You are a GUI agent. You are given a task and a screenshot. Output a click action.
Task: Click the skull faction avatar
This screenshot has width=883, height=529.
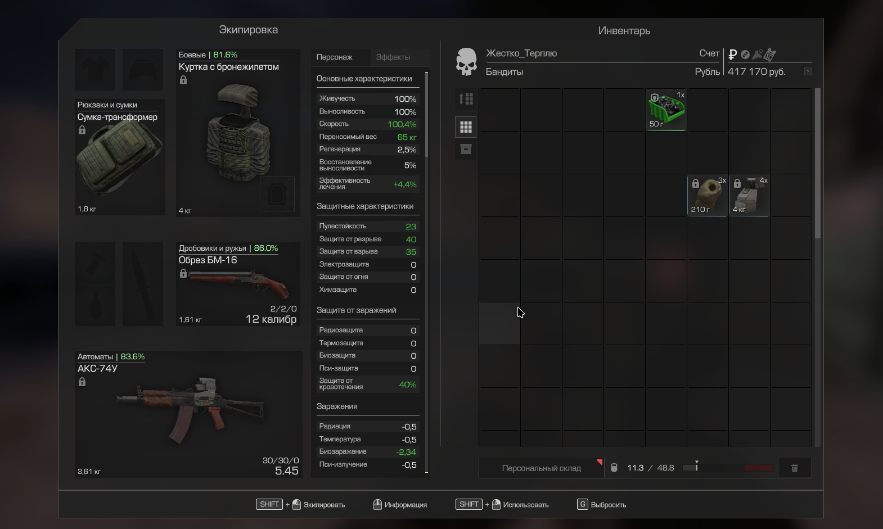pyautogui.click(x=466, y=62)
